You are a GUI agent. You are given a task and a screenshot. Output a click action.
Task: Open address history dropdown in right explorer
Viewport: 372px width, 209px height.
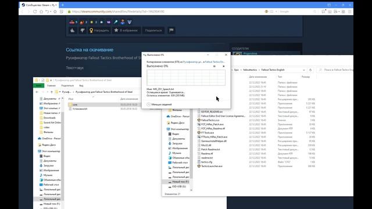[304, 70]
